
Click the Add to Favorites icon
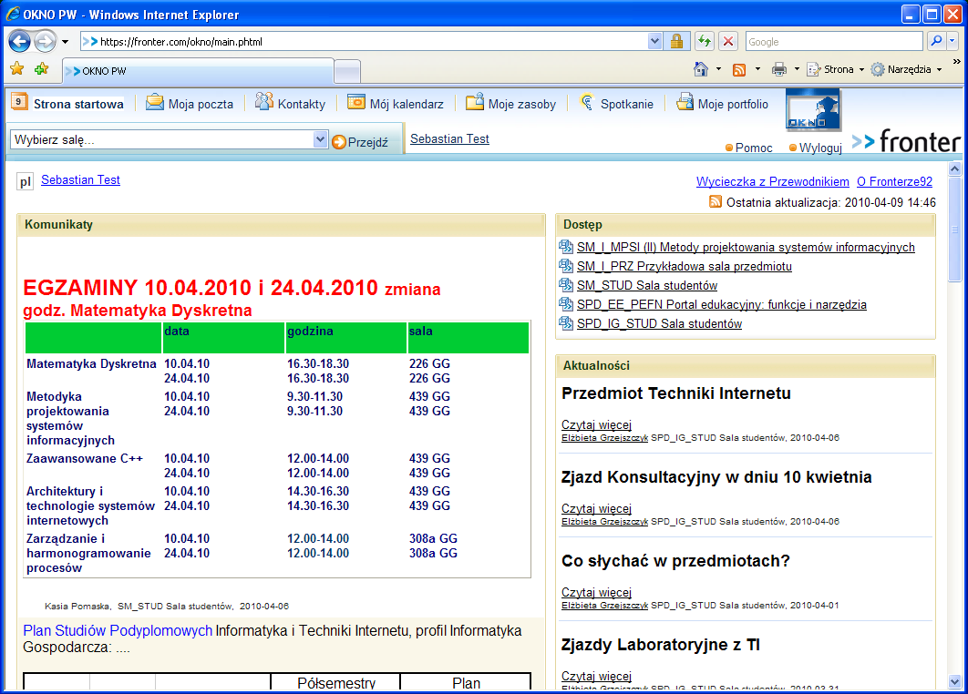[41, 68]
